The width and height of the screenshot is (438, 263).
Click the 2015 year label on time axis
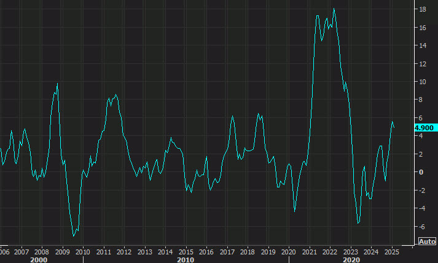(x=186, y=252)
